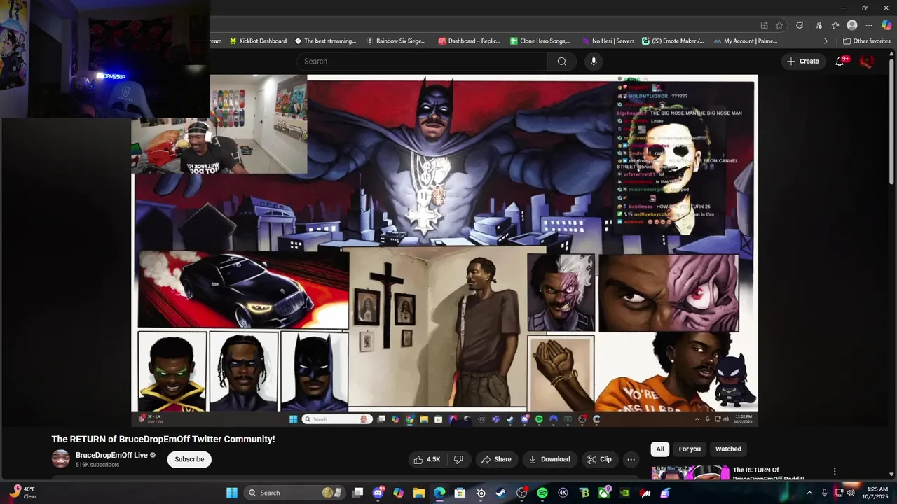The image size is (897, 504).
Task: Click the YouTube search magnifier button
Action: tap(561, 62)
